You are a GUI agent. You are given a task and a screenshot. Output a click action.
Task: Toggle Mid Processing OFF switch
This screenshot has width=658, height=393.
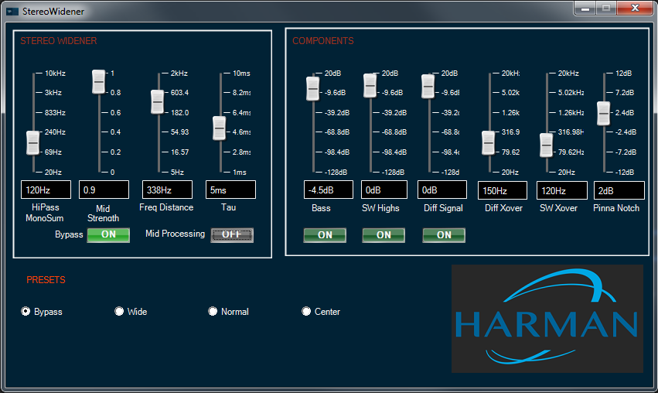pyautogui.click(x=232, y=234)
